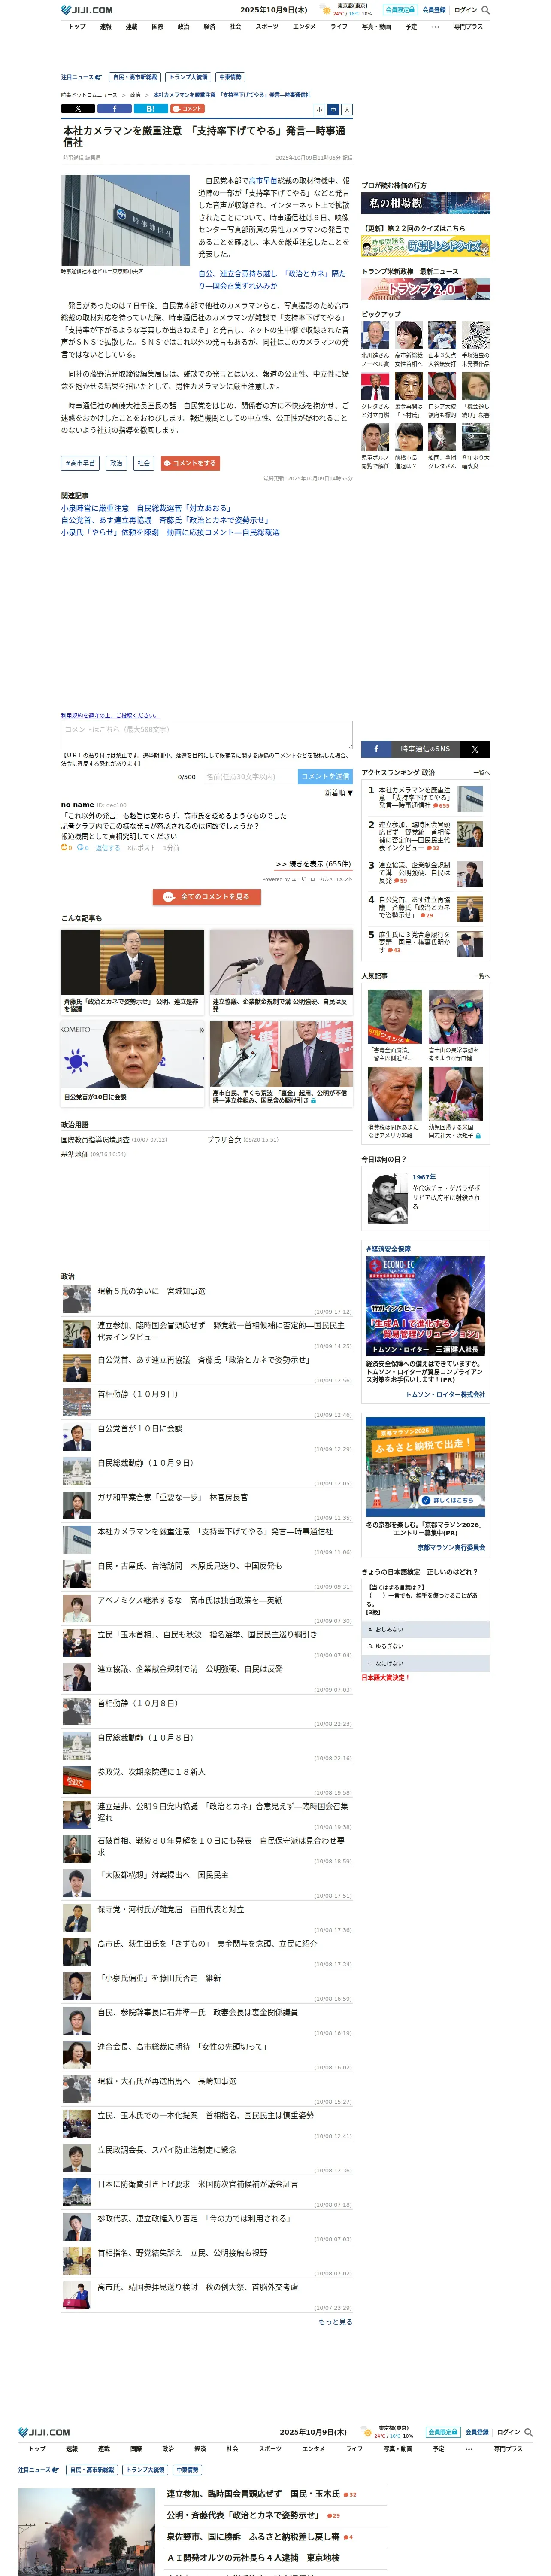Open 時事トレンドクイズ banner
Image resolution: width=551 pixels, height=2576 pixels.
point(425,245)
